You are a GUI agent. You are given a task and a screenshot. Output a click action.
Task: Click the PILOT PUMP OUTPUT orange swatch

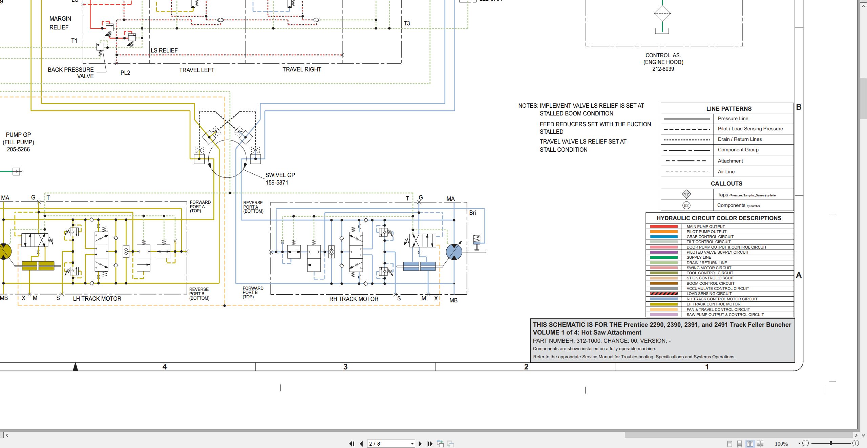click(664, 232)
